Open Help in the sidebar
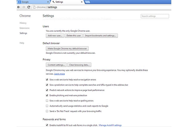This screenshot has height=127, width=188. point(22,43)
